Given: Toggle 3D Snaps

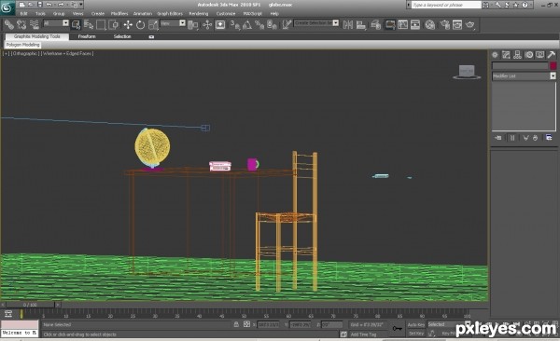Looking at the screenshot, I should pos(234,24).
